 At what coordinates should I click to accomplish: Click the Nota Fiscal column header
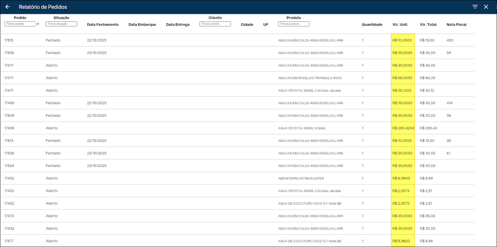tap(456, 25)
